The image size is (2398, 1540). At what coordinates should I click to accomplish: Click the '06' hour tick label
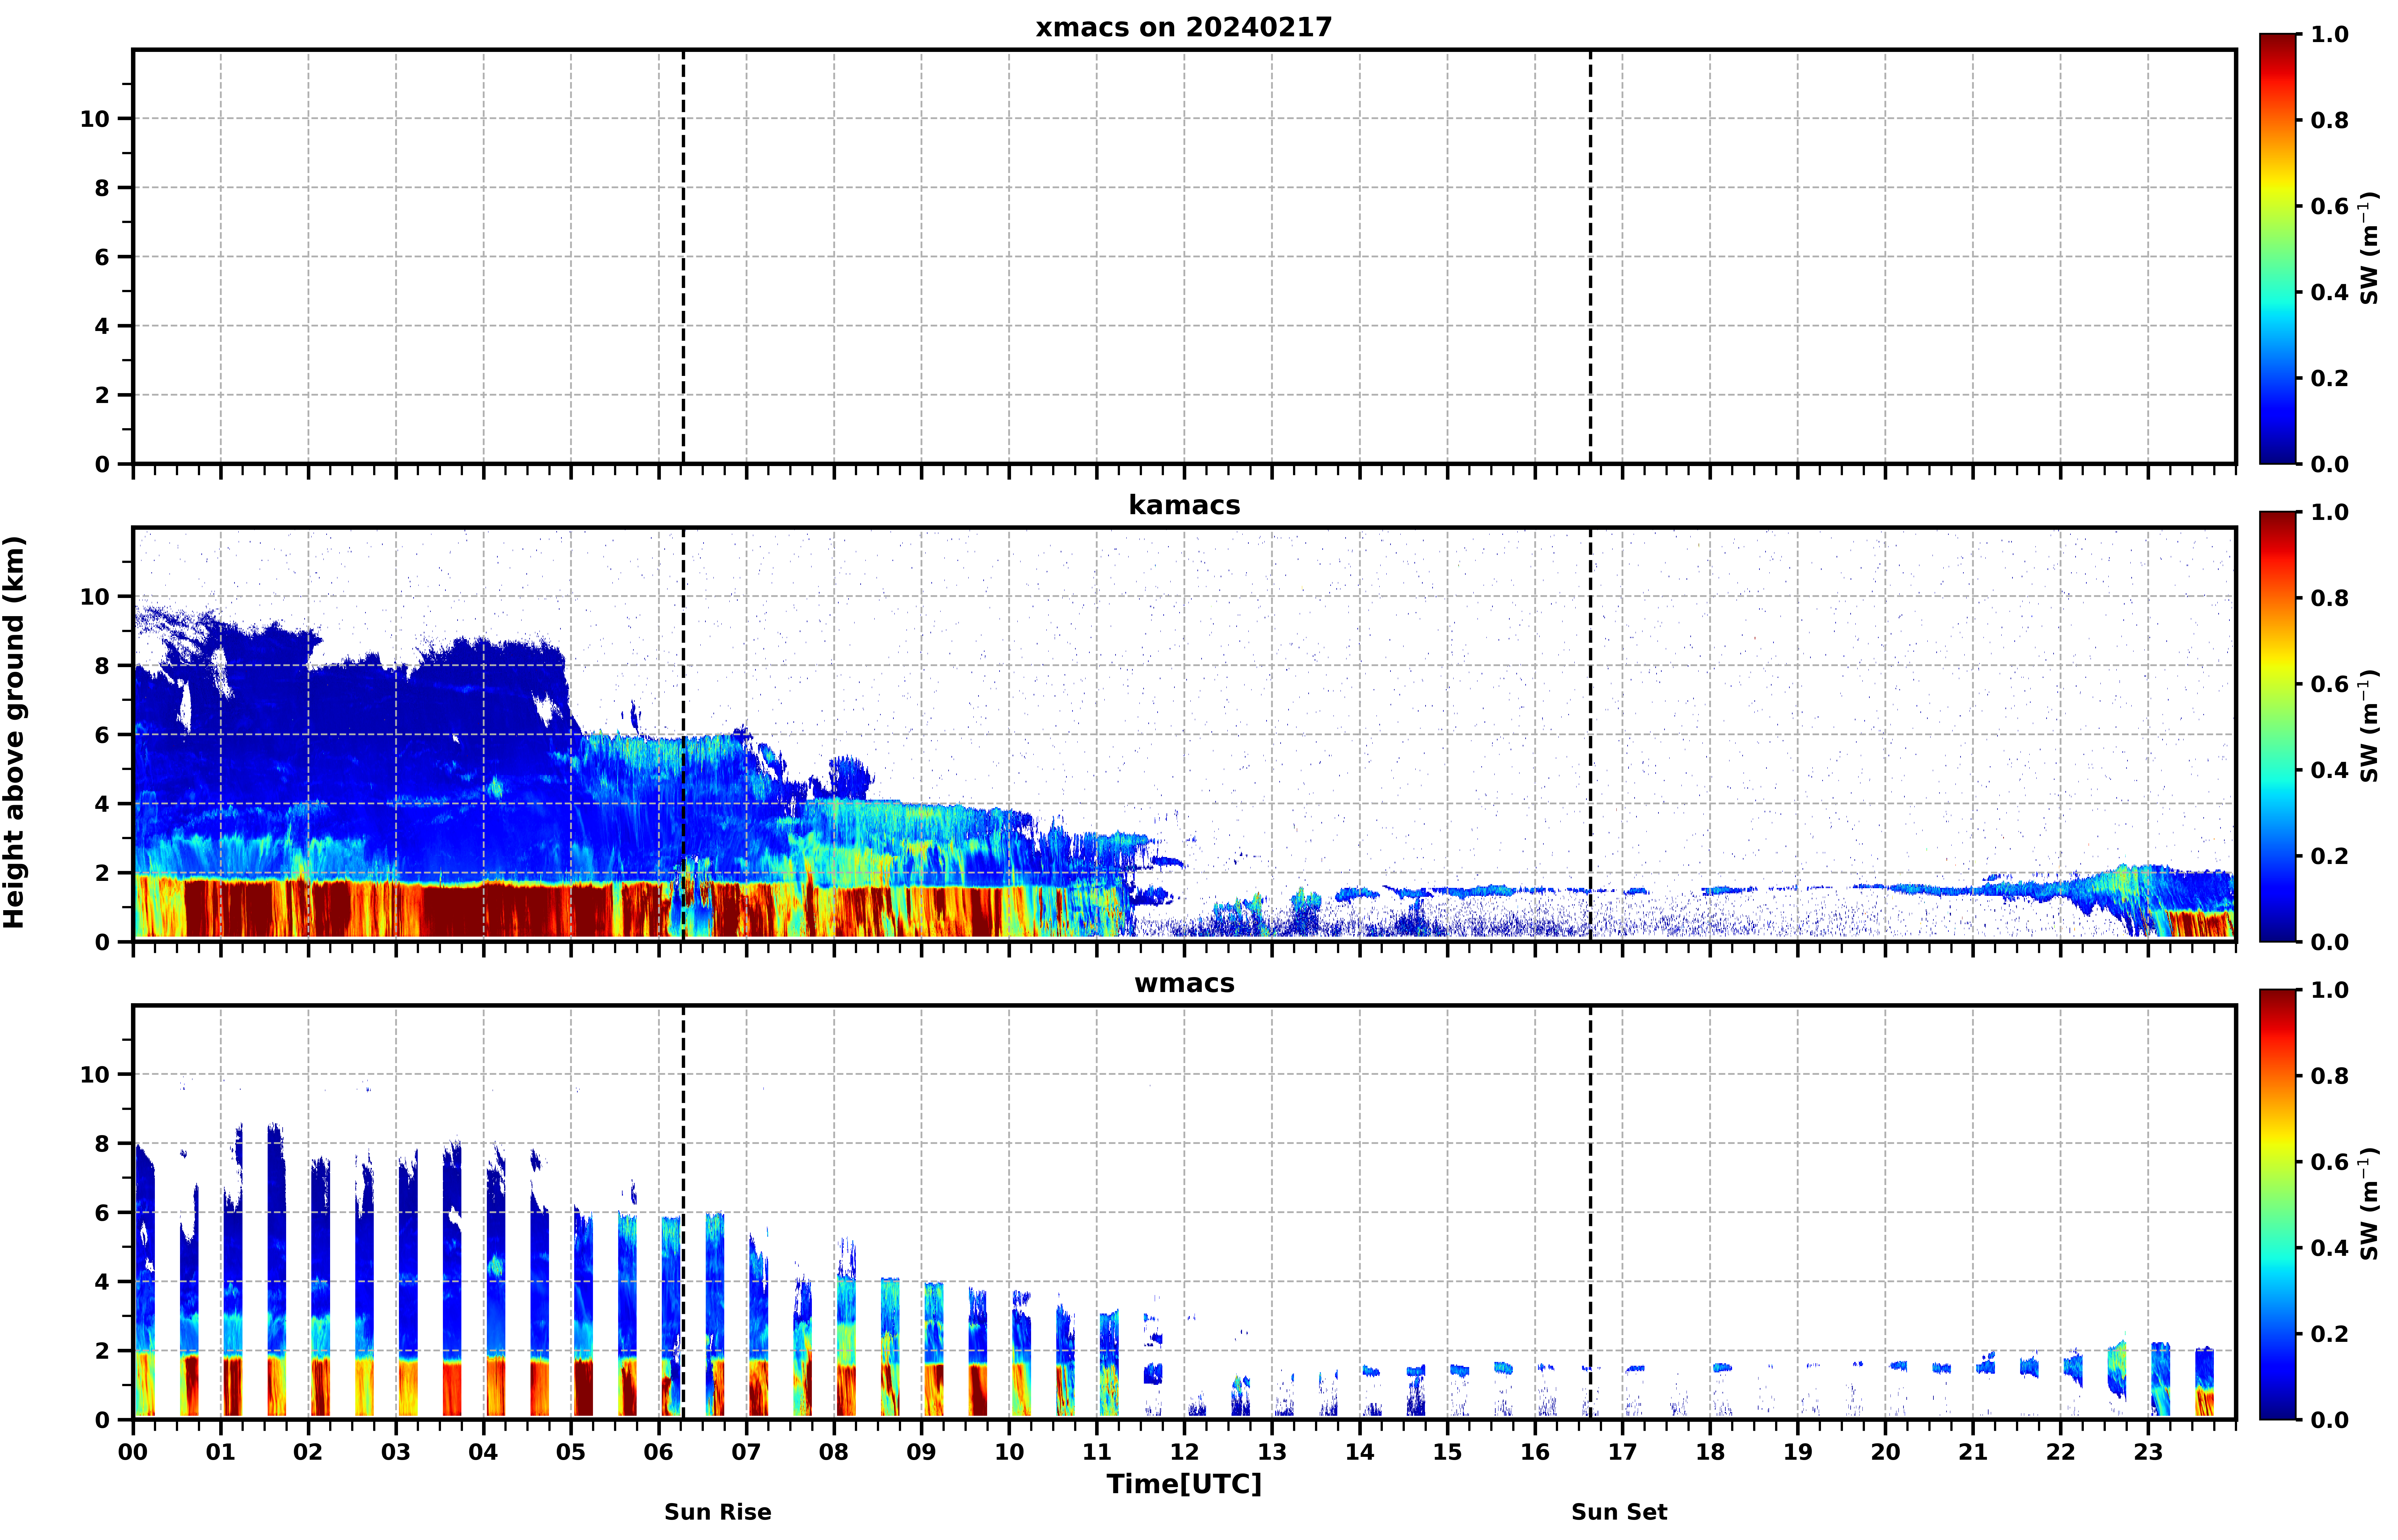coord(659,1452)
